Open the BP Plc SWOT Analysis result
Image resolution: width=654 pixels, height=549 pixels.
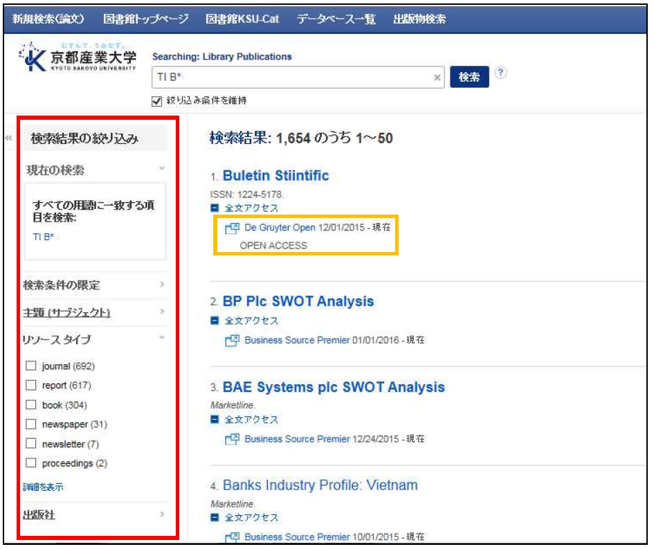coord(298,301)
